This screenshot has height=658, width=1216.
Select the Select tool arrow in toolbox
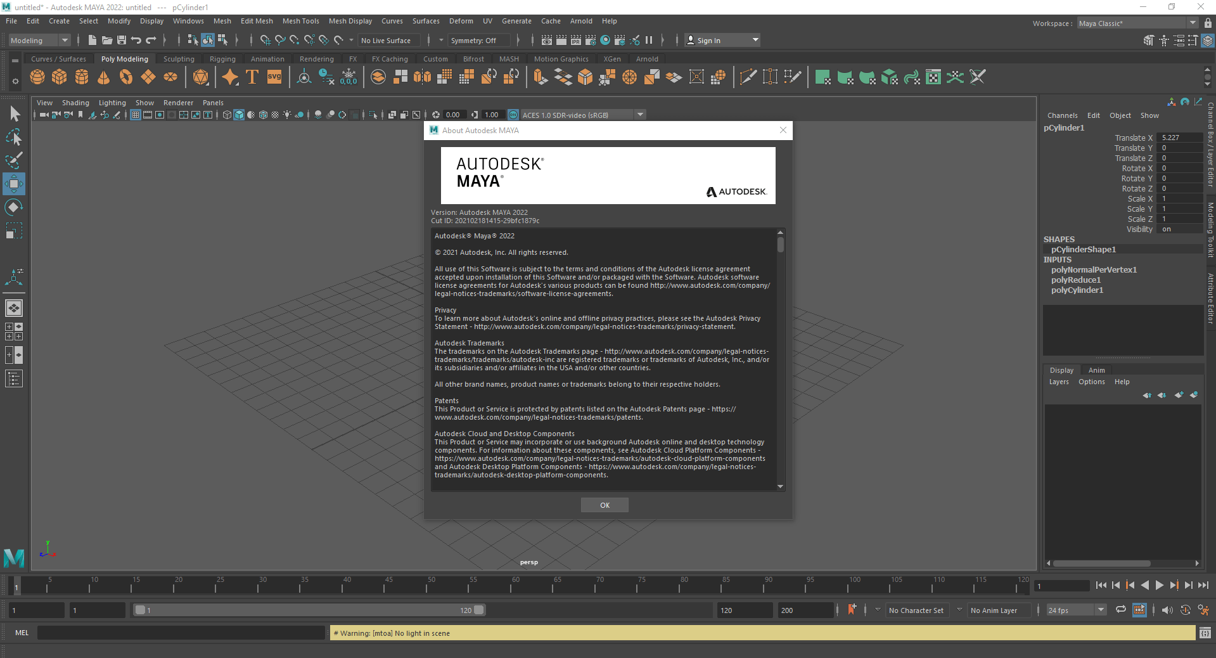tap(14, 114)
